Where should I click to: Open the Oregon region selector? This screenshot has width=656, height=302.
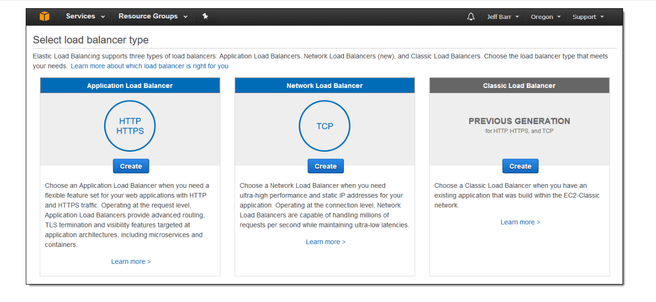(x=545, y=17)
